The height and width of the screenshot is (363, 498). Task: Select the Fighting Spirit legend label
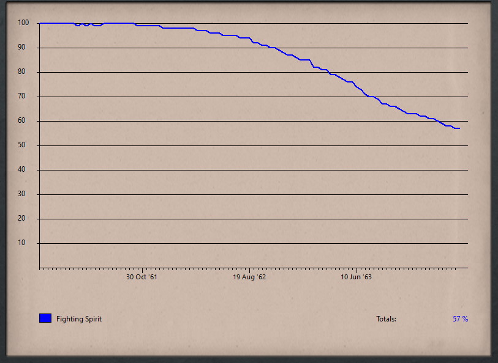[79, 319]
